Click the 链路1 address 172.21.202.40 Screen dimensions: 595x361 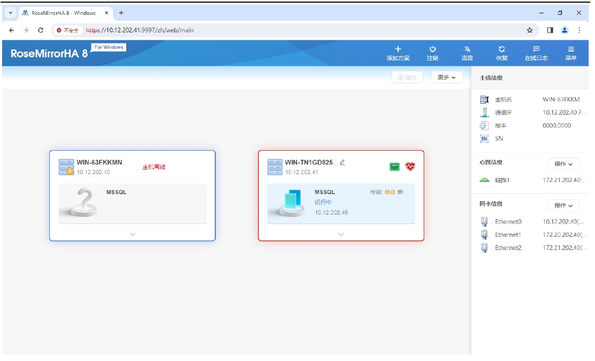coord(565,180)
